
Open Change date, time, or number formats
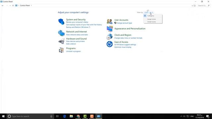click(128, 38)
